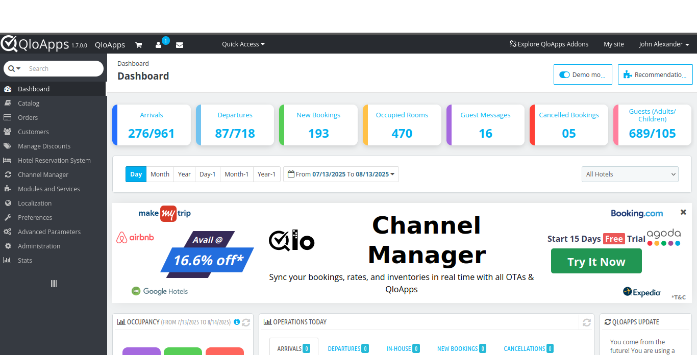Click the Preferences wrench icon

(x=7, y=217)
